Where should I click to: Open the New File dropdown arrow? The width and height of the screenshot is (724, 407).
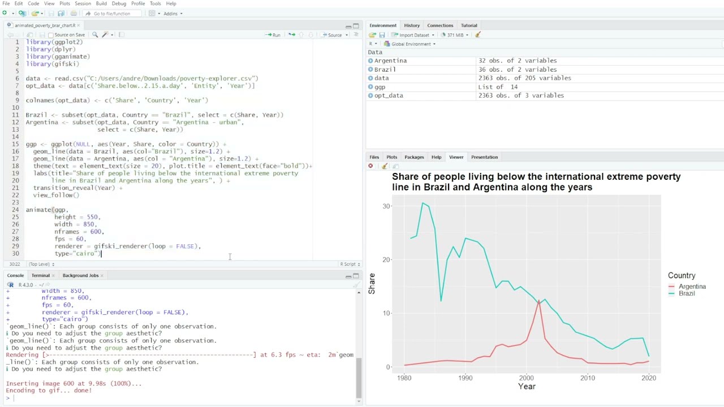[12, 13]
